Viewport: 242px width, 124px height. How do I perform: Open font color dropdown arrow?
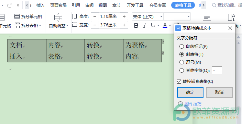(170, 25)
